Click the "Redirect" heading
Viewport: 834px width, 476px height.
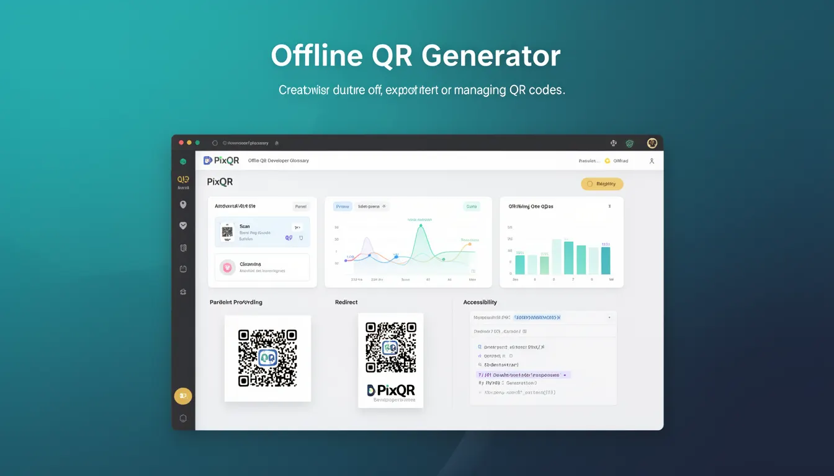(346, 302)
